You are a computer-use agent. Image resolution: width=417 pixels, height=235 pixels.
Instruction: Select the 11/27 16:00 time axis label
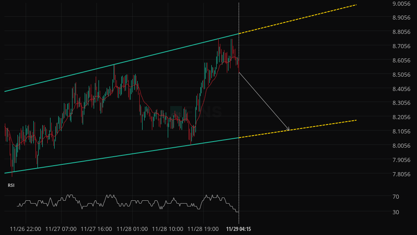coord(97,229)
